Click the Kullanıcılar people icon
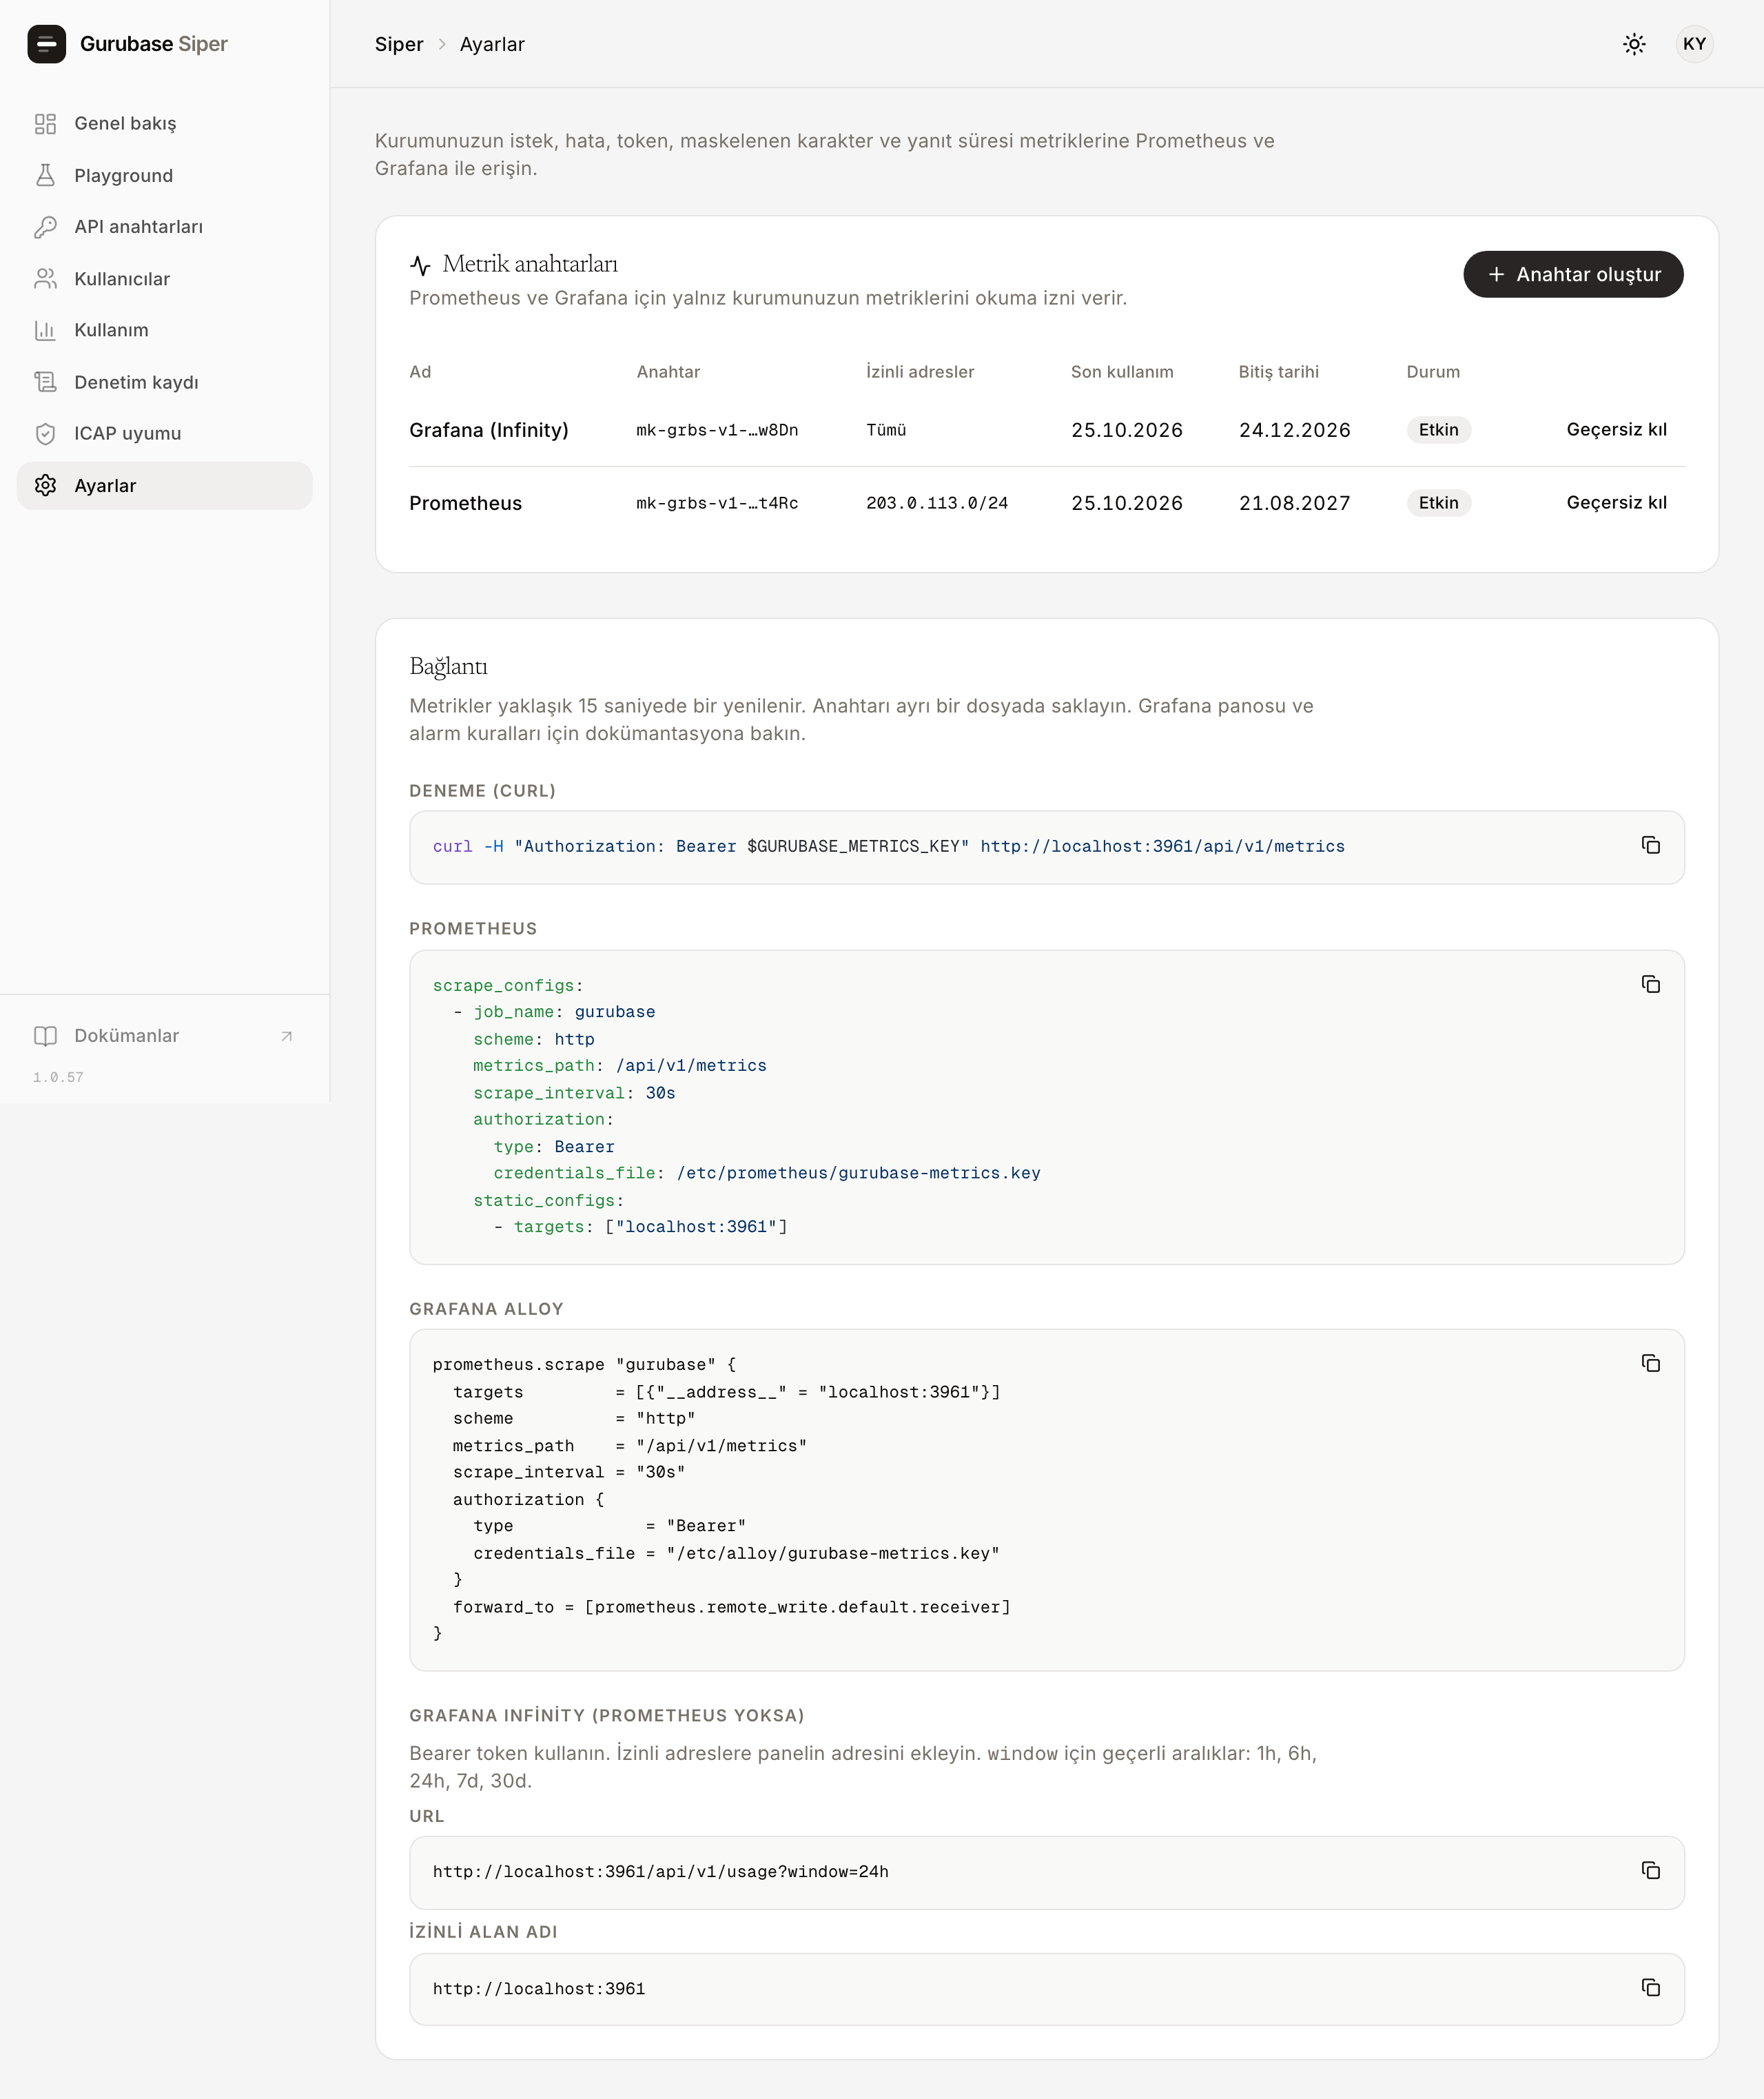Image resolution: width=1764 pixels, height=2099 pixels. pyautogui.click(x=45, y=279)
